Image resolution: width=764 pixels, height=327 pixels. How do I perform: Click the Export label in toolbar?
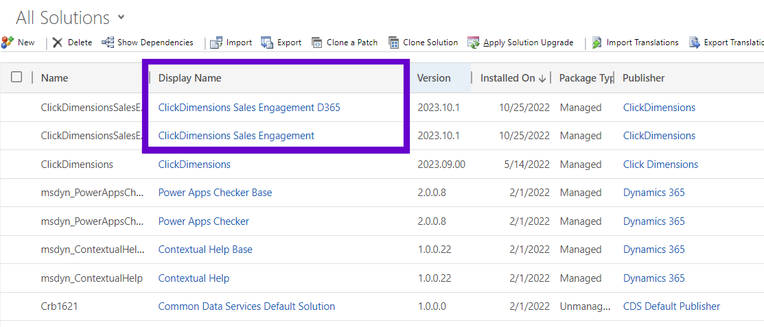pyautogui.click(x=290, y=43)
